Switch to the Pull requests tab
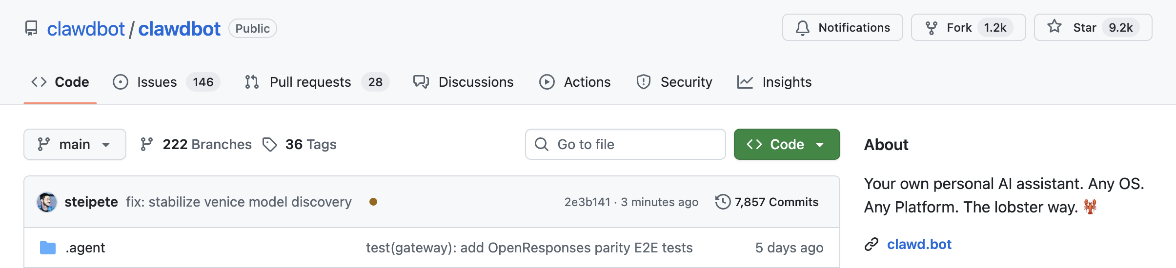The width and height of the screenshot is (1176, 268). (310, 82)
